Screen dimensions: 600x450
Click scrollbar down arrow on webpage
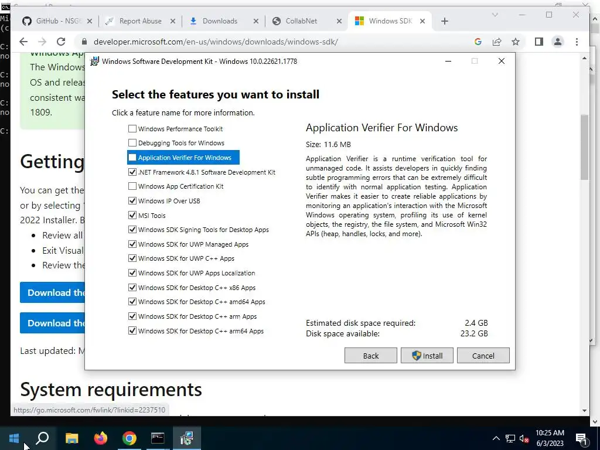584,411
